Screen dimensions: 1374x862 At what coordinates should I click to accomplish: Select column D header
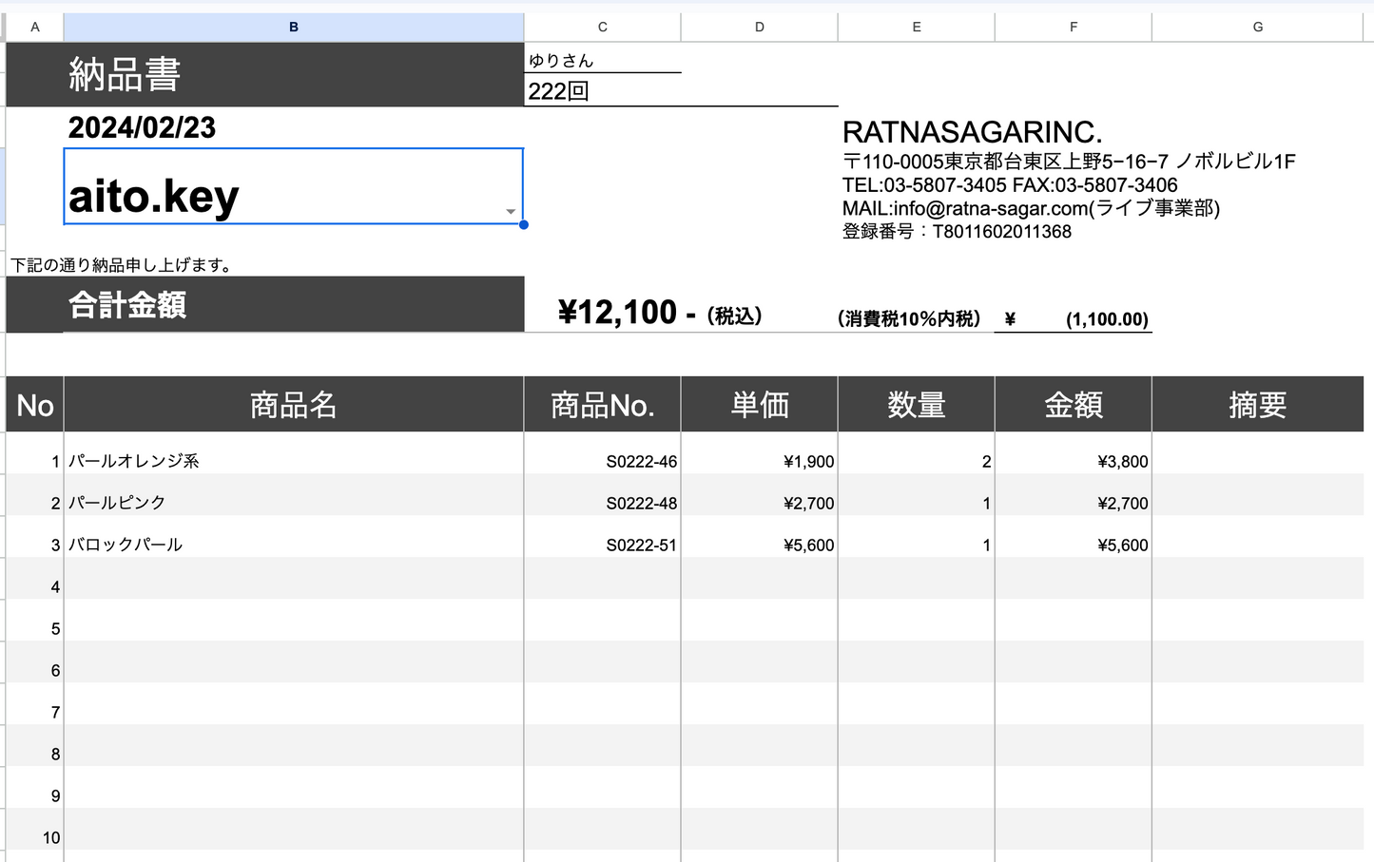coord(759,28)
